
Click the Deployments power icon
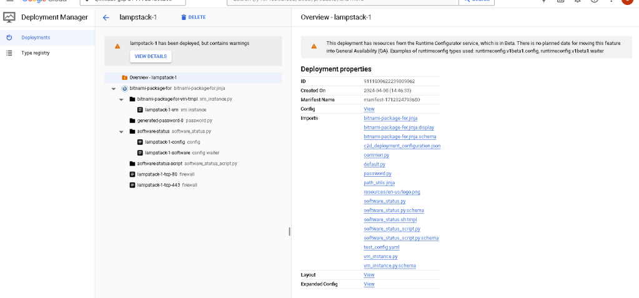coord(9,37)
